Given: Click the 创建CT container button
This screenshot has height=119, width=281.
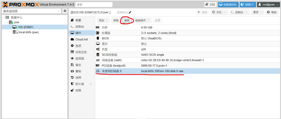Looking at the screenshot, I should click(248, 5).
